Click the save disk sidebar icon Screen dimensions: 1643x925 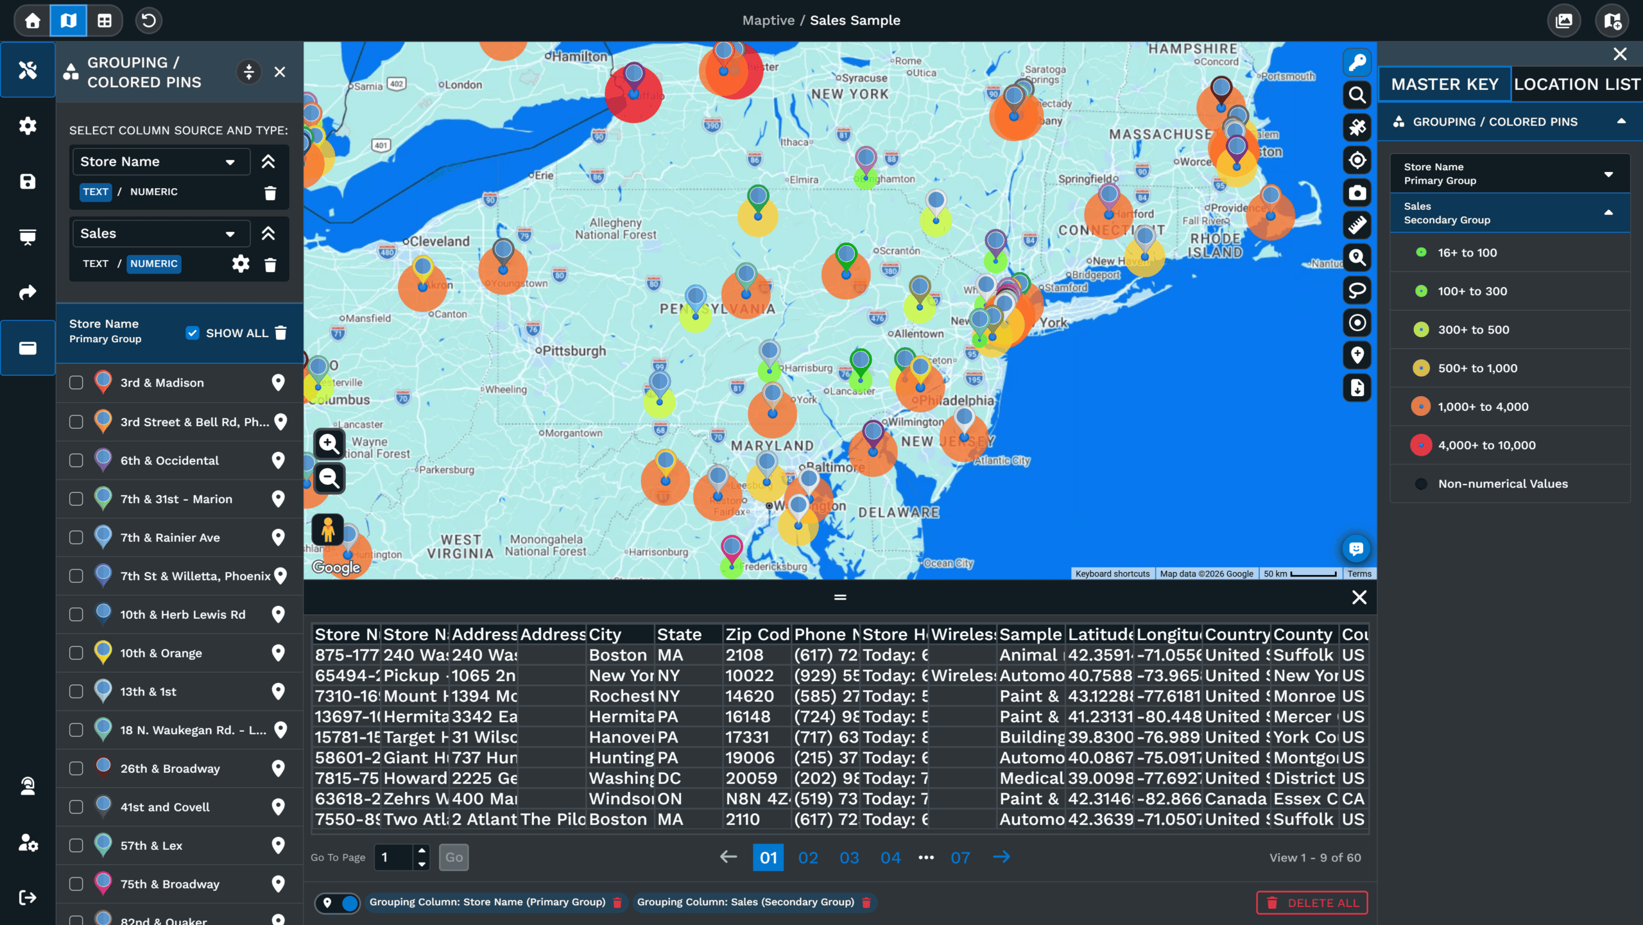pos(28,182)
